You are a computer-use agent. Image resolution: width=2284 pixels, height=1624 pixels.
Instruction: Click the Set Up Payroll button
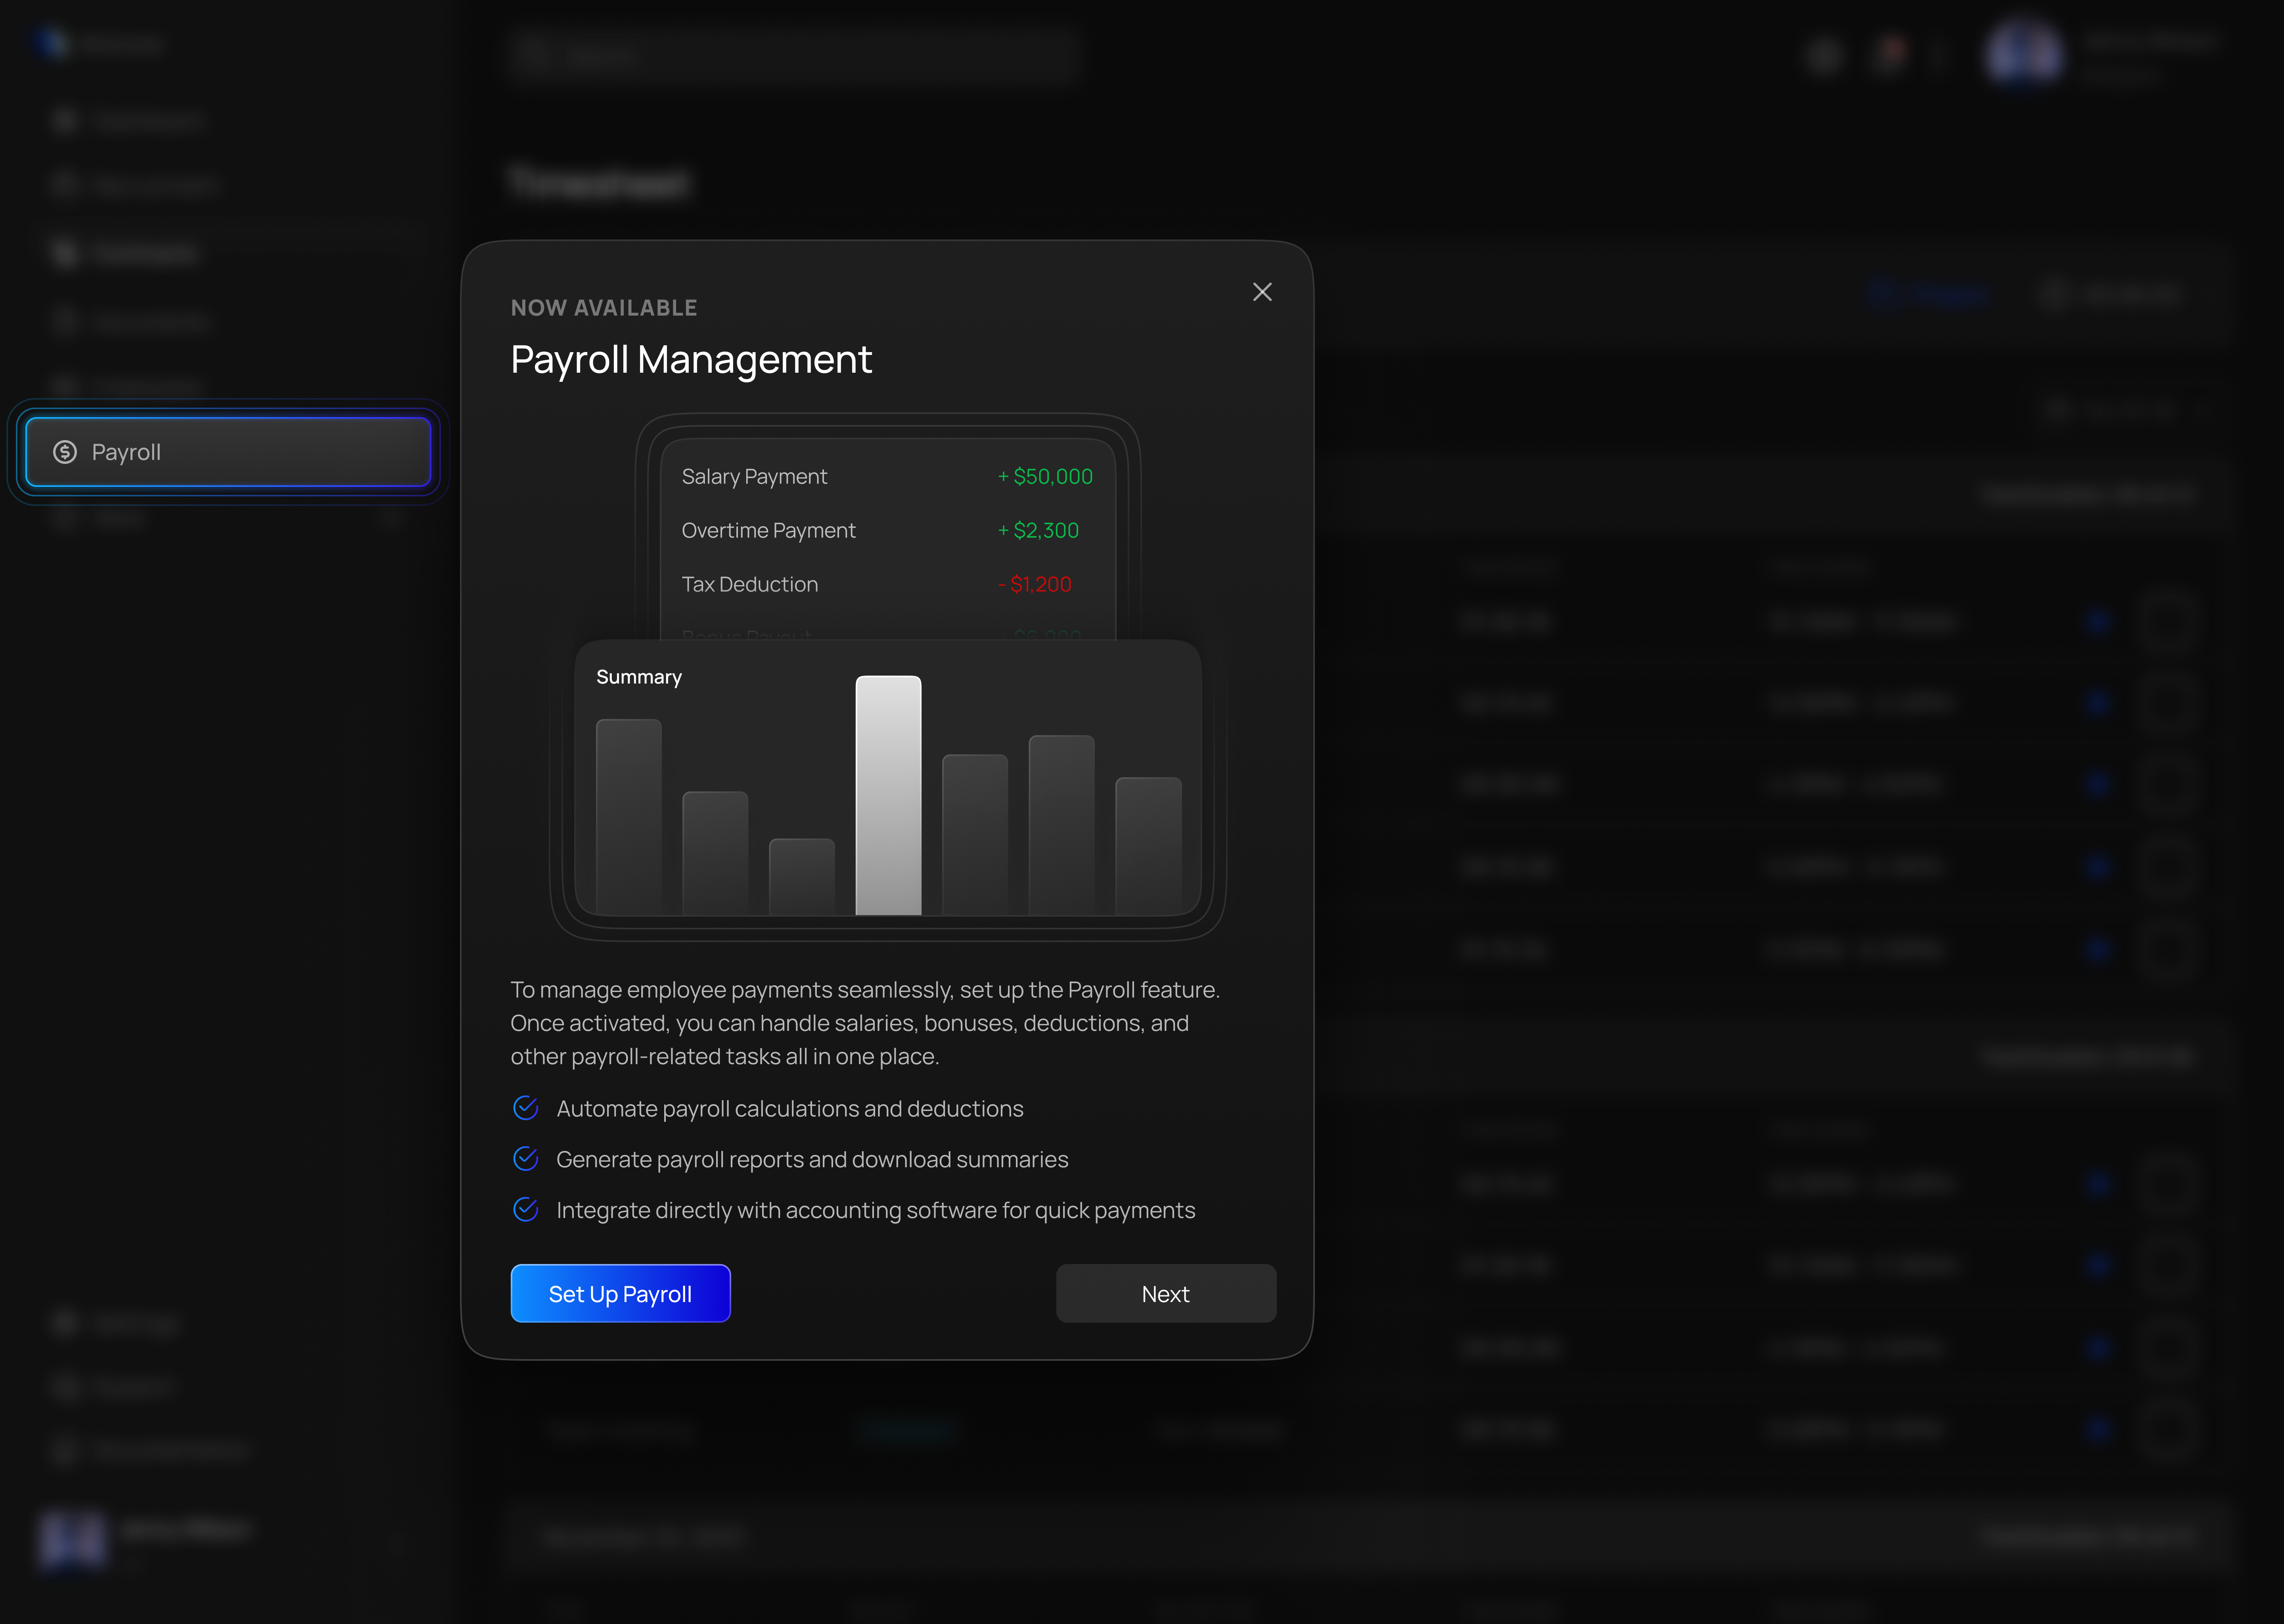point(620,1293)
